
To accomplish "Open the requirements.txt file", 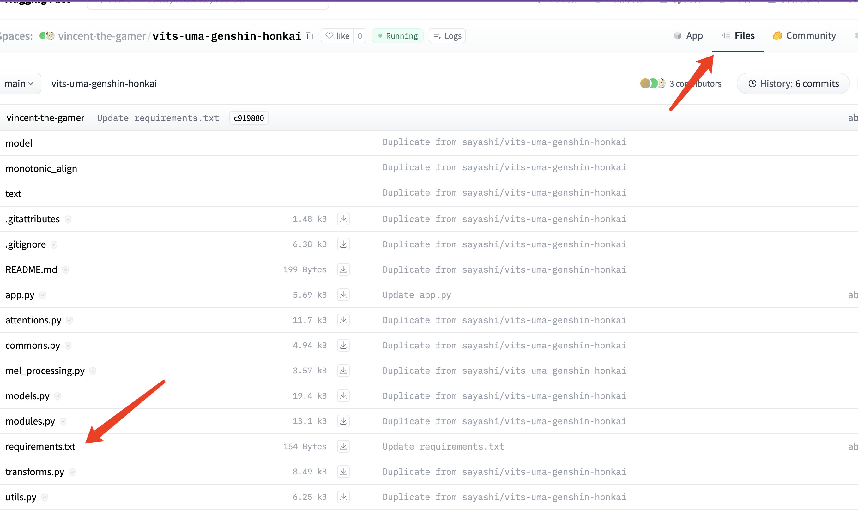I will pyautogui.click(x=40, y=446).
